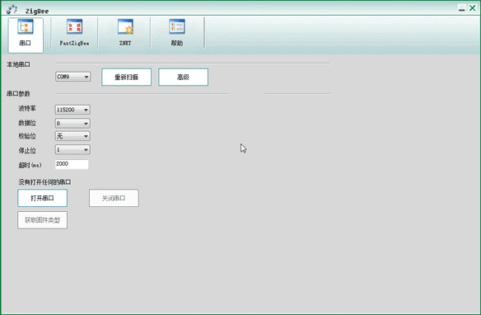481x315 pixels.
Task: Open the 校验位 parity dropdown showing 无
Action: pos(72,136)
